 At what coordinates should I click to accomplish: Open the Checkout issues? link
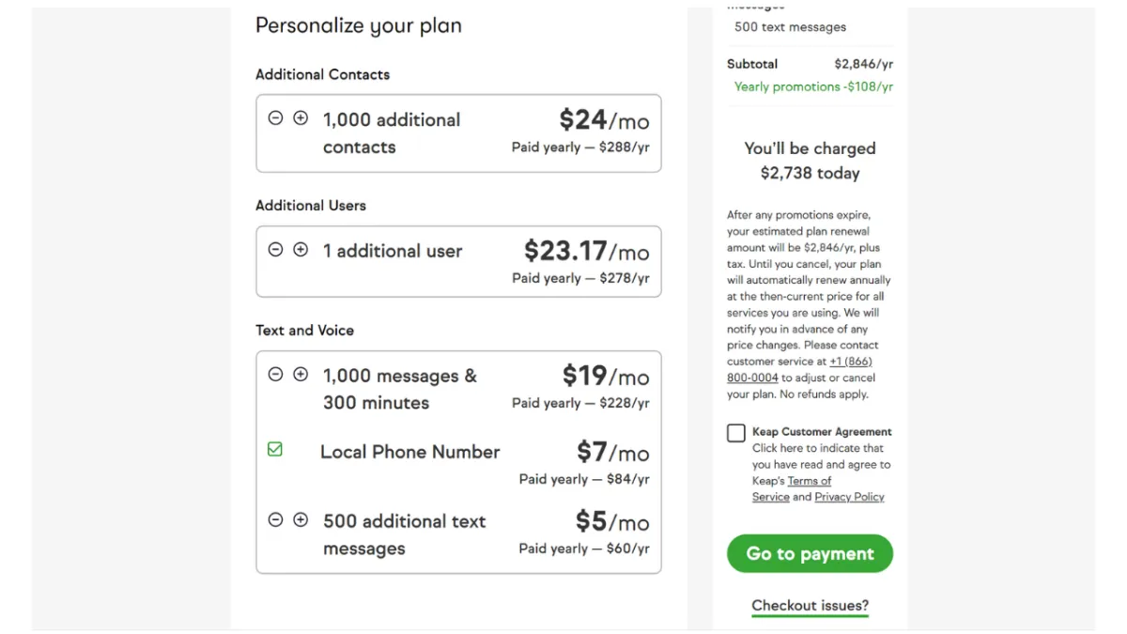point(810,606)
